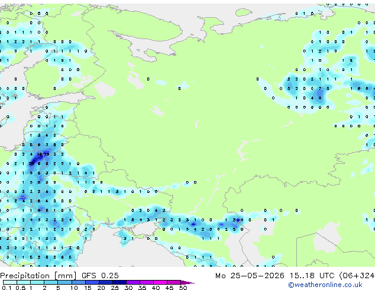Viewport: 375px width, 290px height.
Task: Click the 20–25 mm legend color swatch
Action: pyautogui.click(x=106, y=282)
